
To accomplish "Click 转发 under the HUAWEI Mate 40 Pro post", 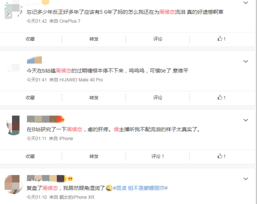I will coord(94,98).
